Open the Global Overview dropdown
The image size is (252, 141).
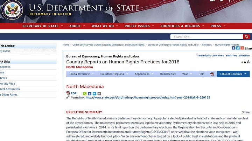81,74
